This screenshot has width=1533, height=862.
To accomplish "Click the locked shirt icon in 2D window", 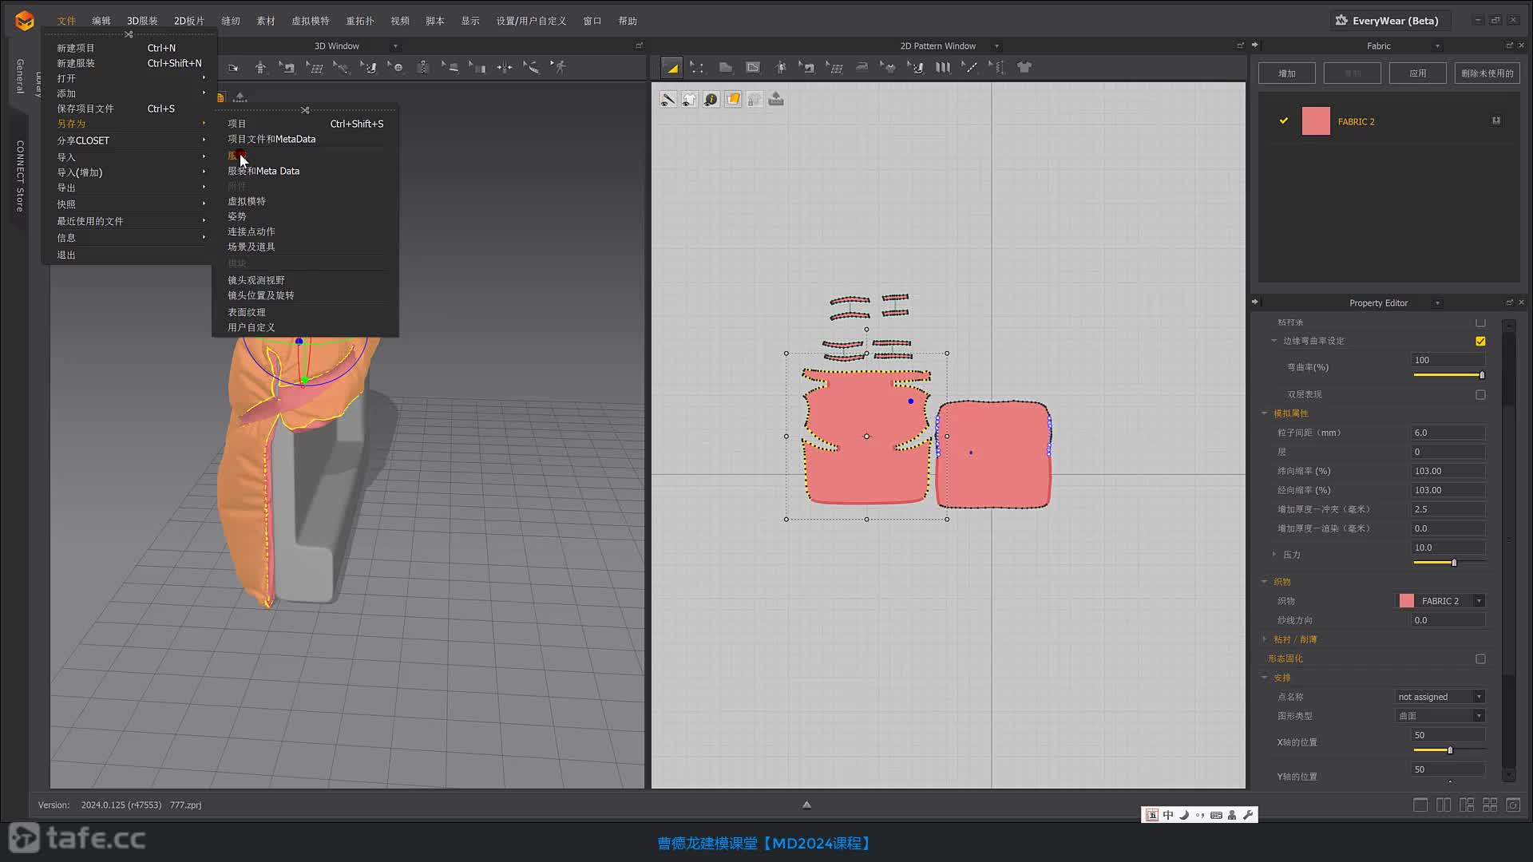I will 755,100.
